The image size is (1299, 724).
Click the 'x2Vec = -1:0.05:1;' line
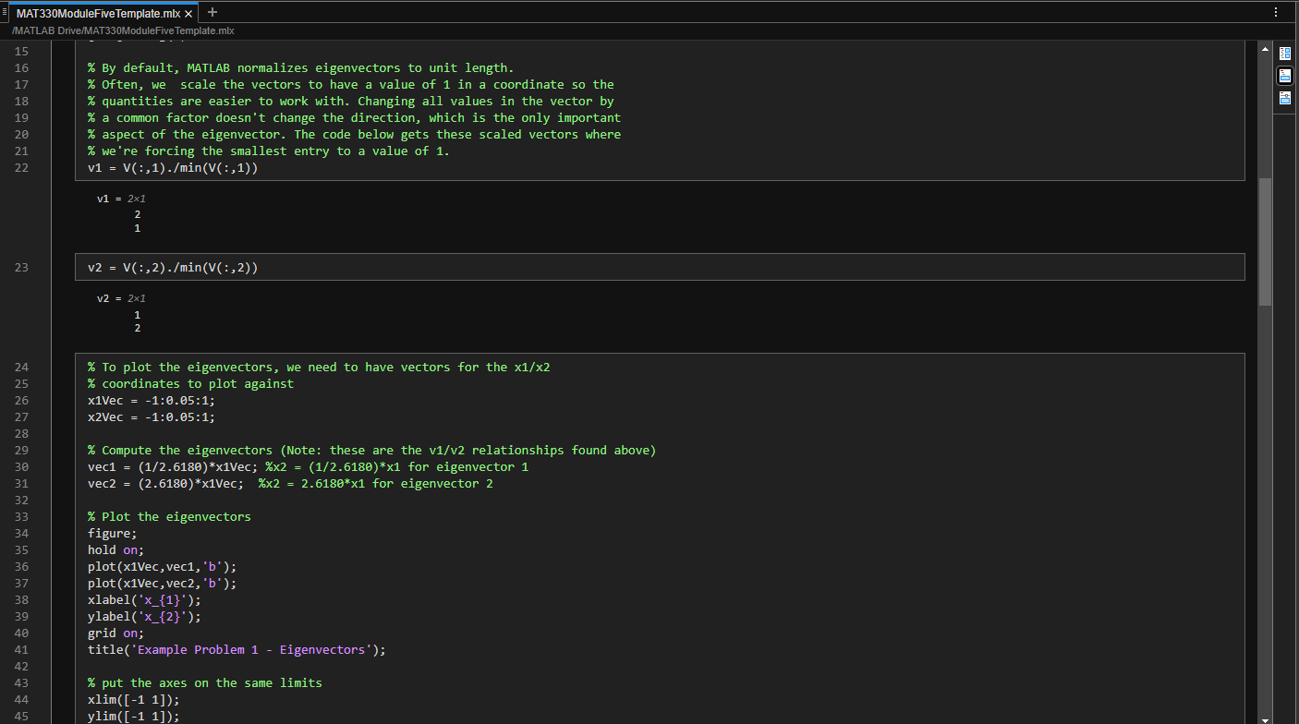click(152, 417)
